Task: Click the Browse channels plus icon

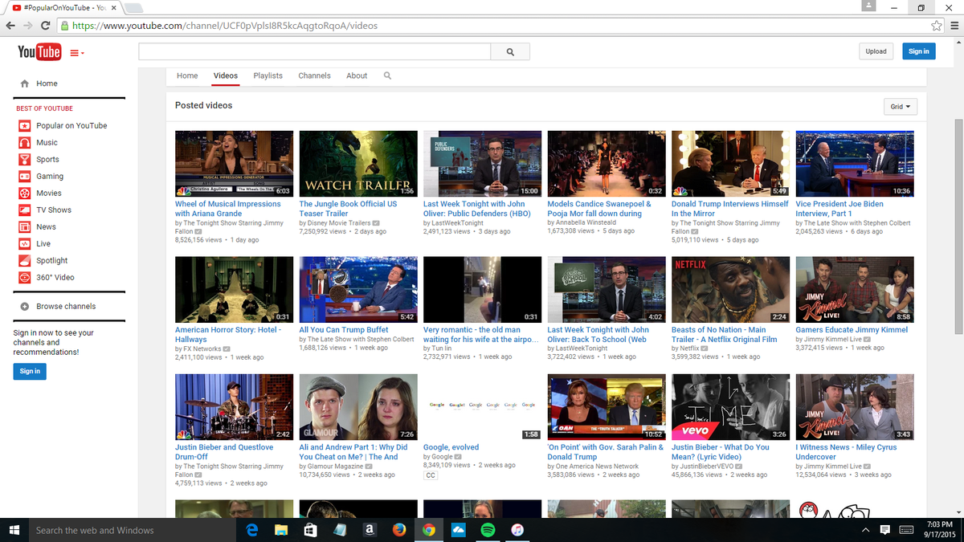Action: tap(25, 307)
